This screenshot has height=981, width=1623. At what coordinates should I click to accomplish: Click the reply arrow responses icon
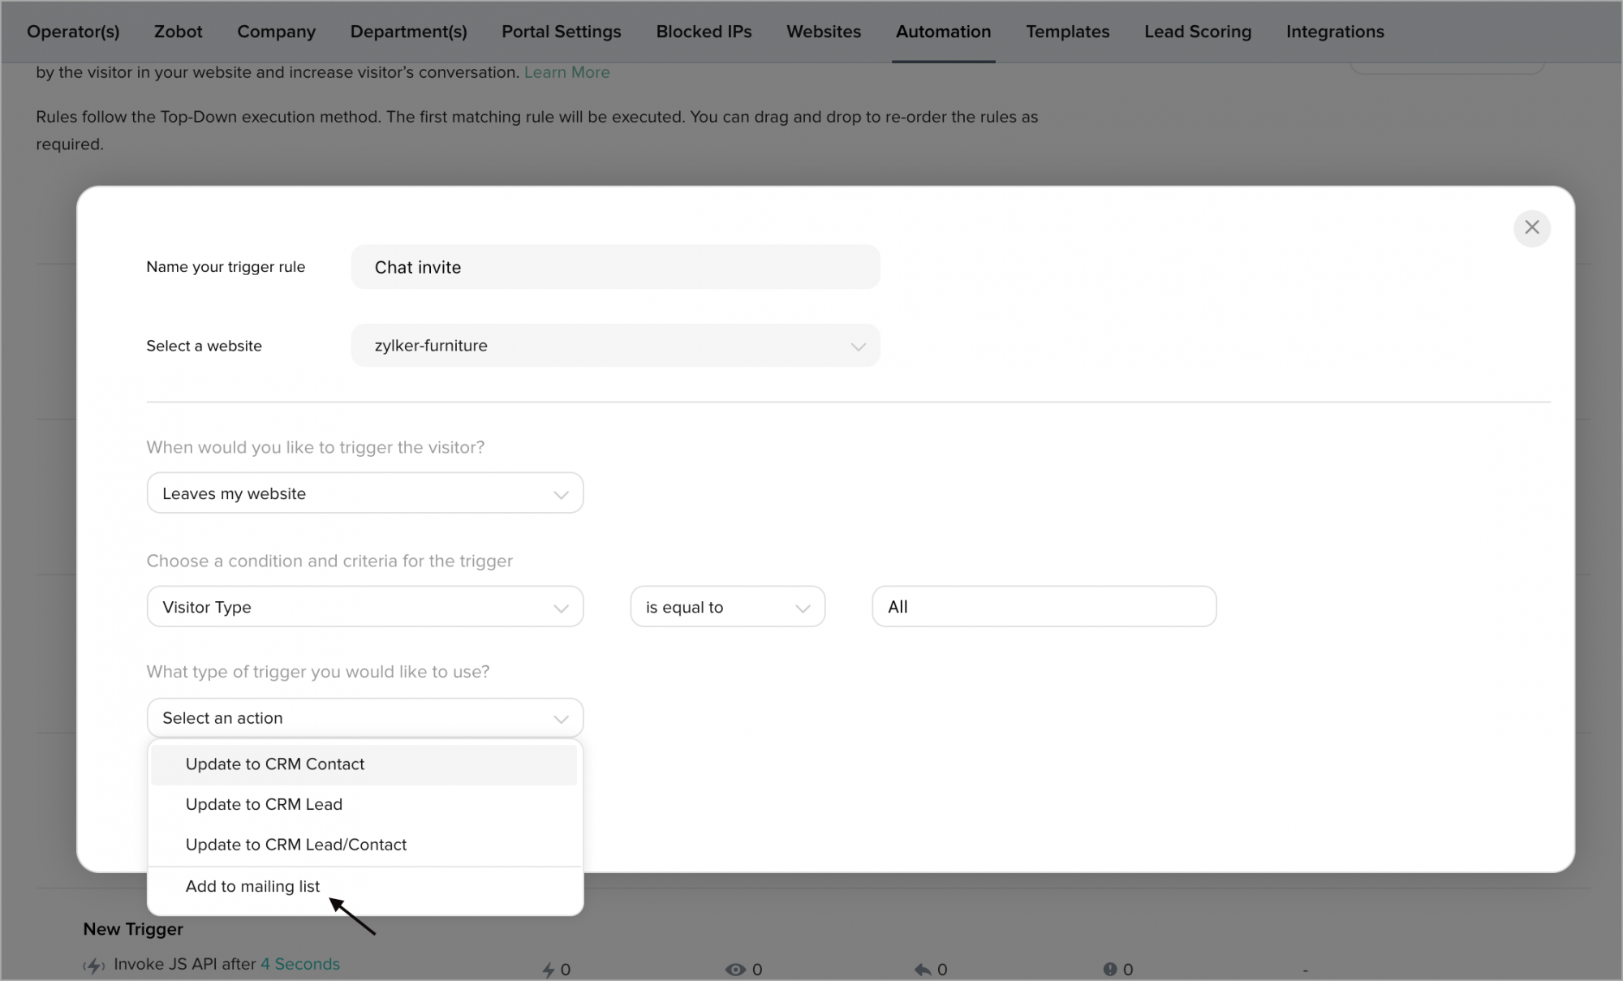point(922,969)
